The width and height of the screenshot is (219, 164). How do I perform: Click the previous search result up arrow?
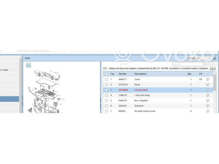point(210,64)
